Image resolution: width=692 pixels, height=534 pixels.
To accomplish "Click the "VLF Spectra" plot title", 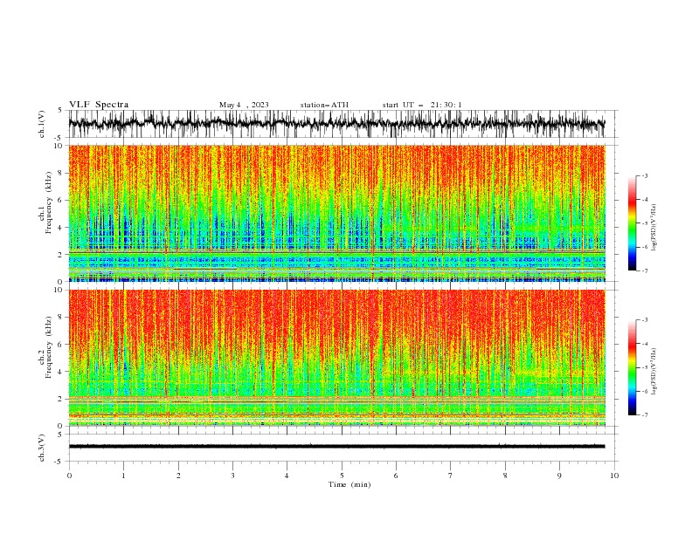I will [x=99, y=105].
